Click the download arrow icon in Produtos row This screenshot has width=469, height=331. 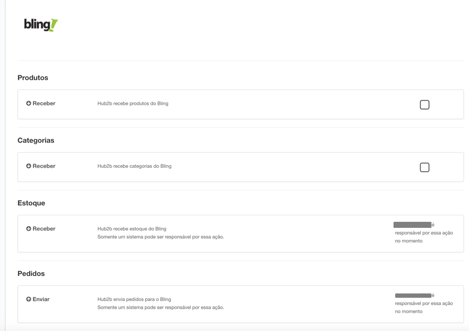[29, 103]
